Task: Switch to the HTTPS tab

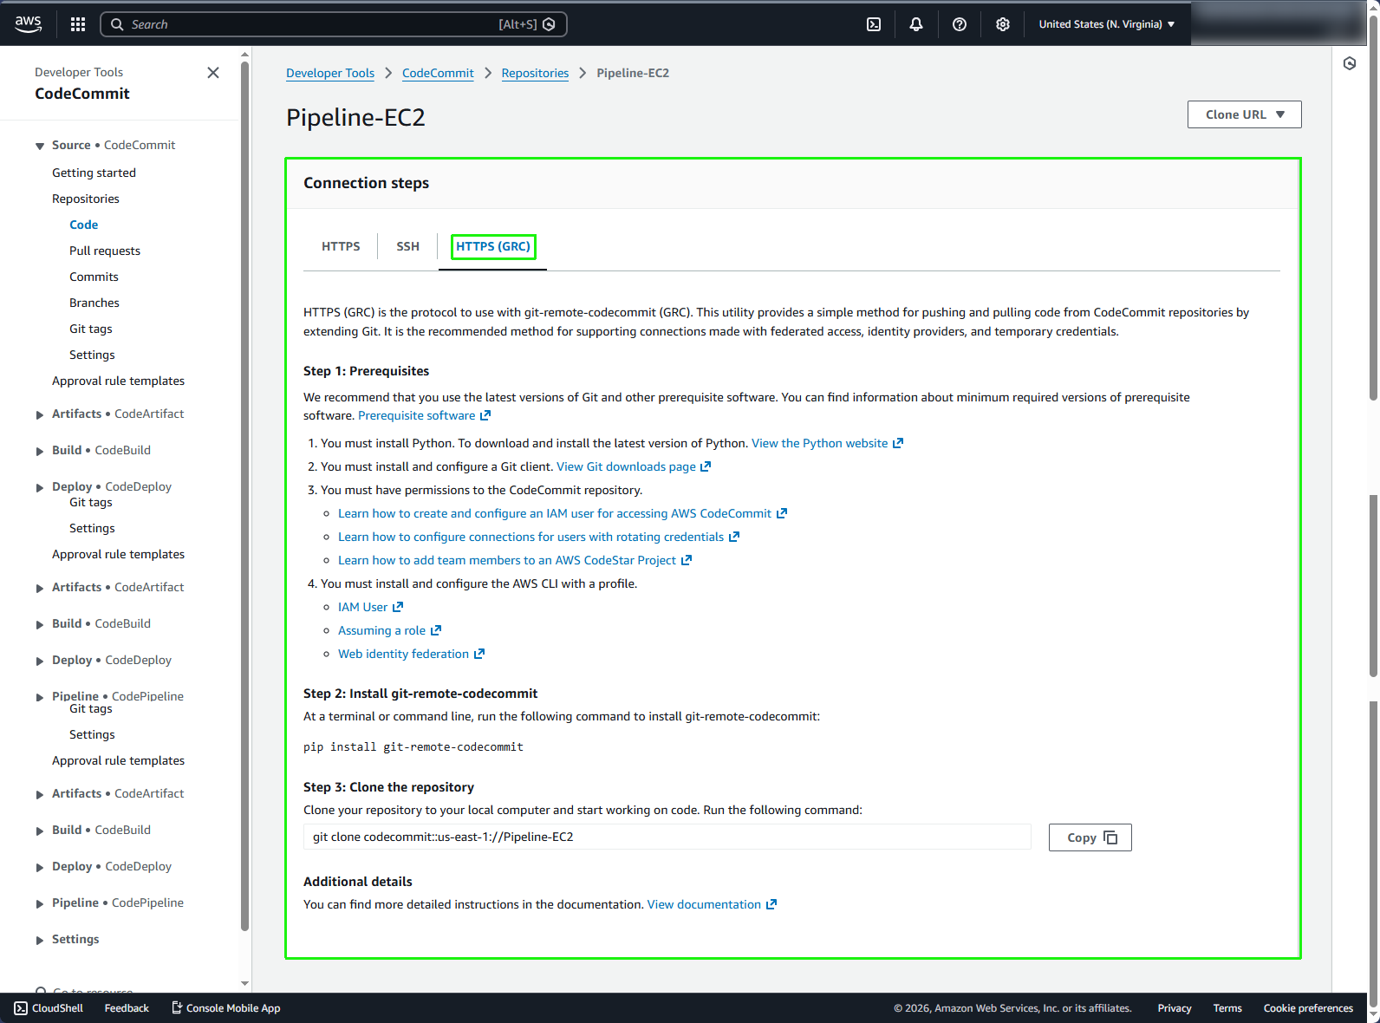Action: point(341,246)
